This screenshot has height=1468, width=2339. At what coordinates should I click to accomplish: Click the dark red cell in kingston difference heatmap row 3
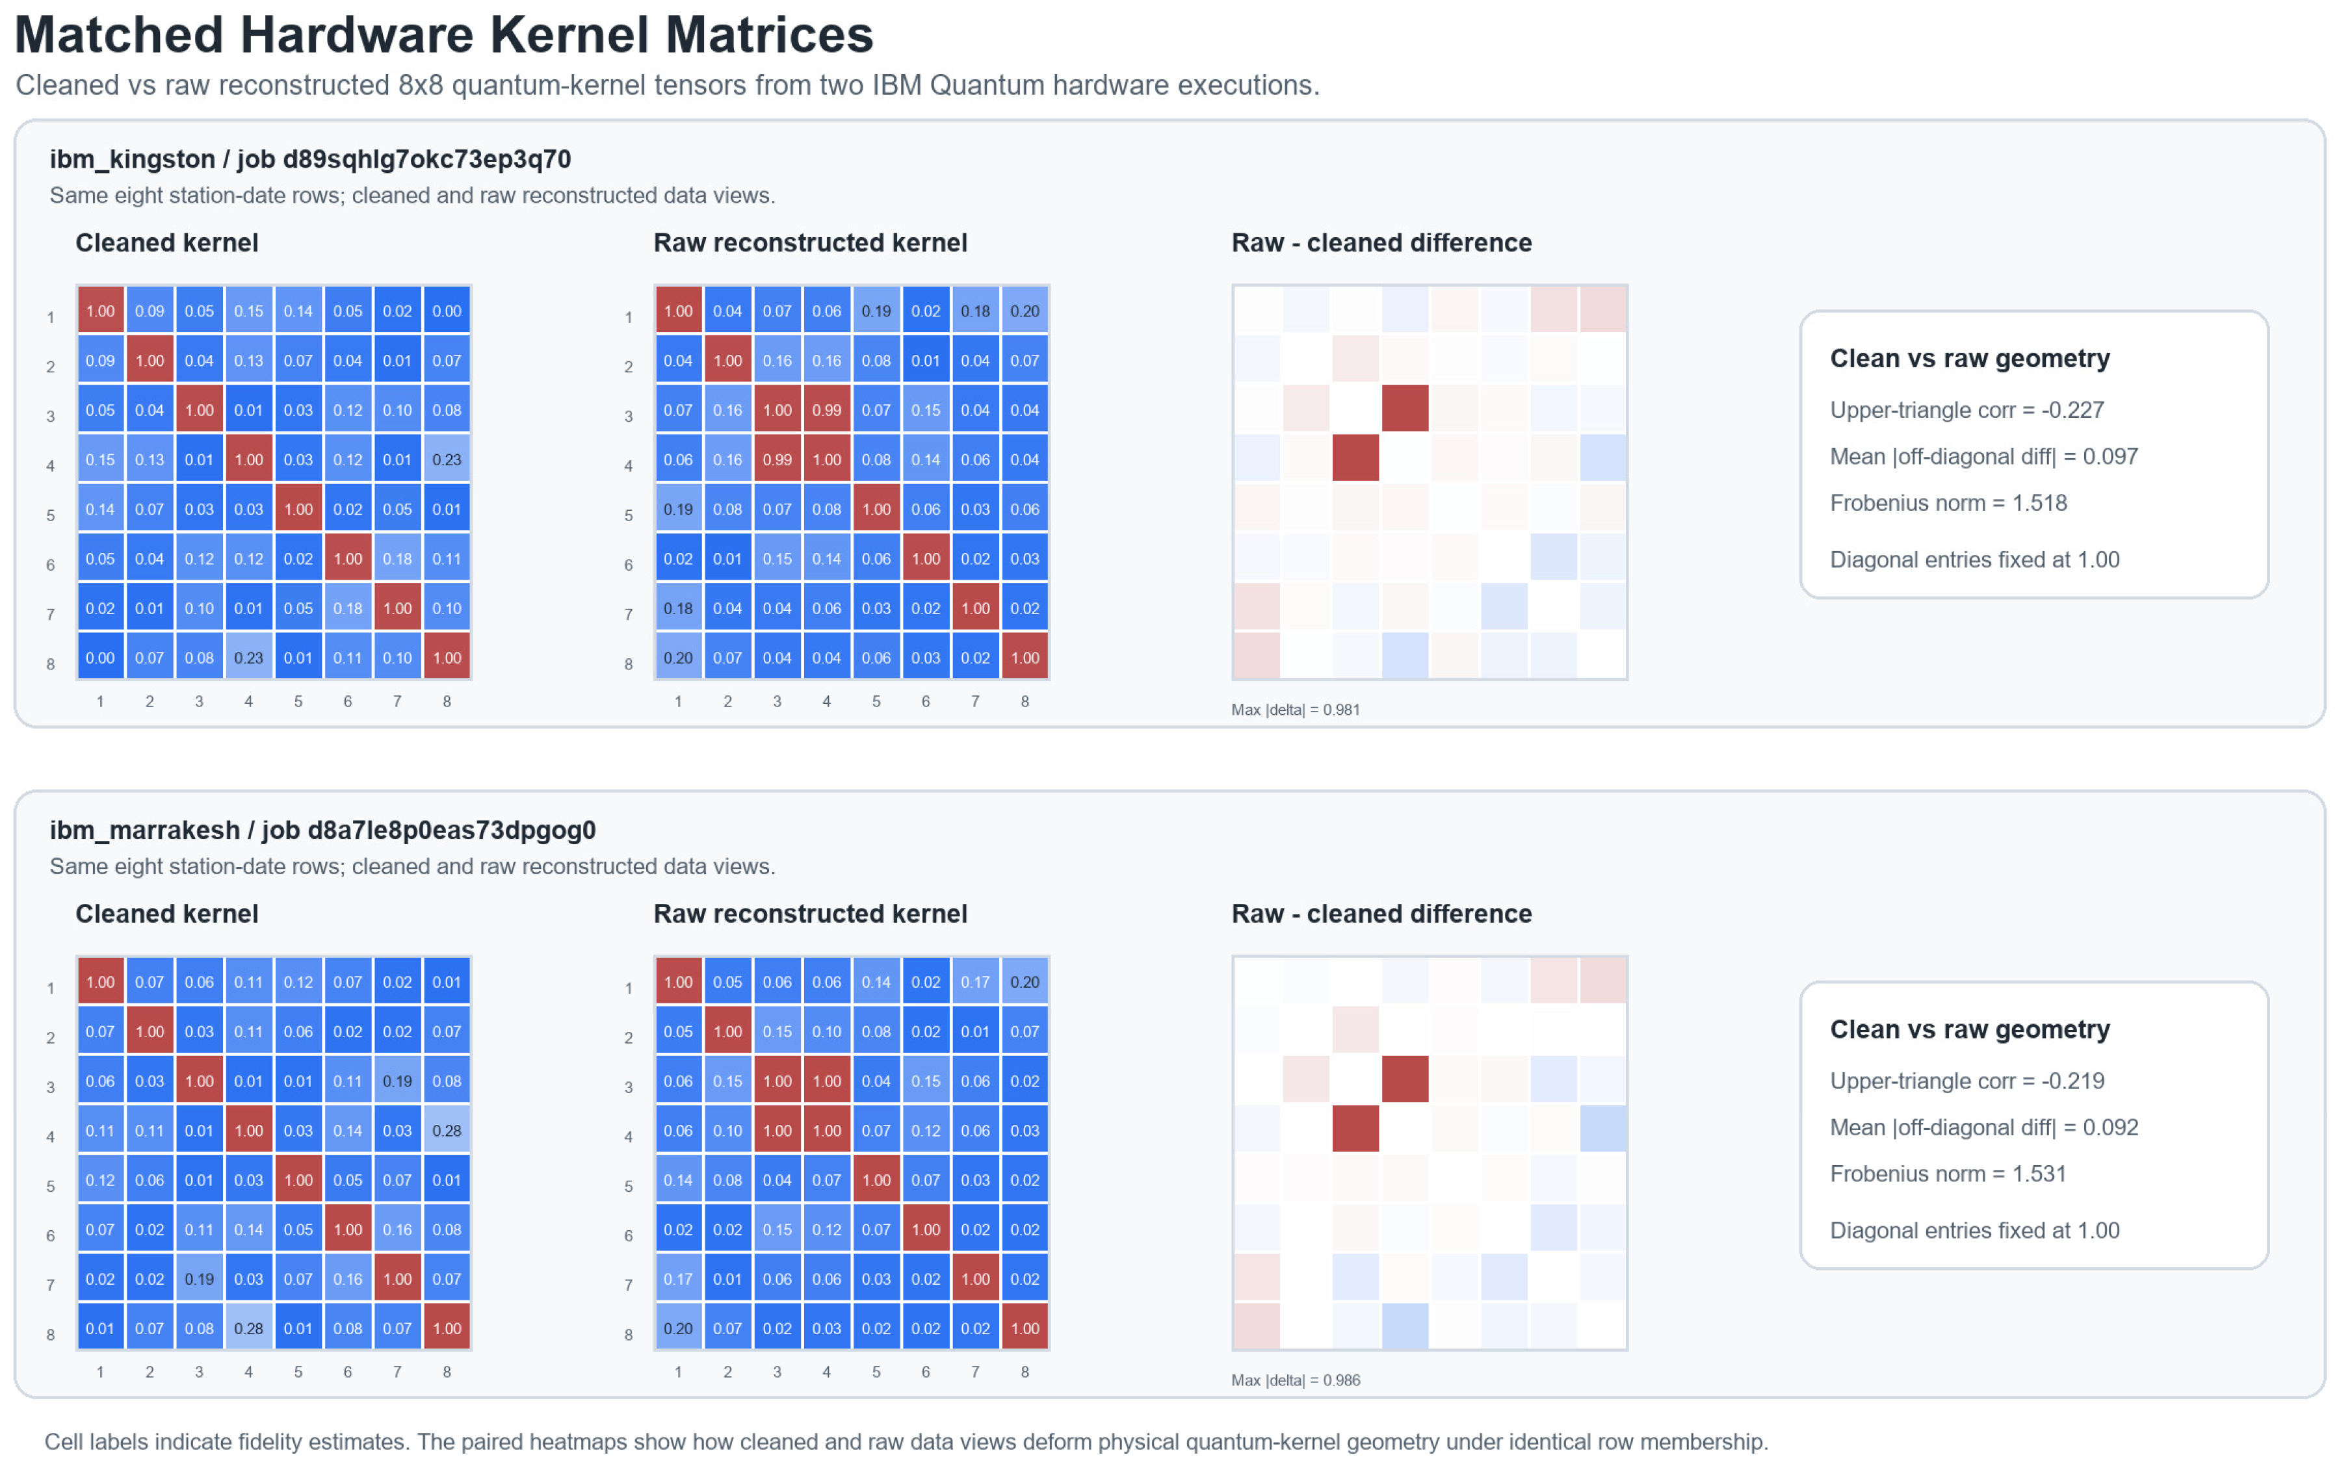tap(1405, 408)
